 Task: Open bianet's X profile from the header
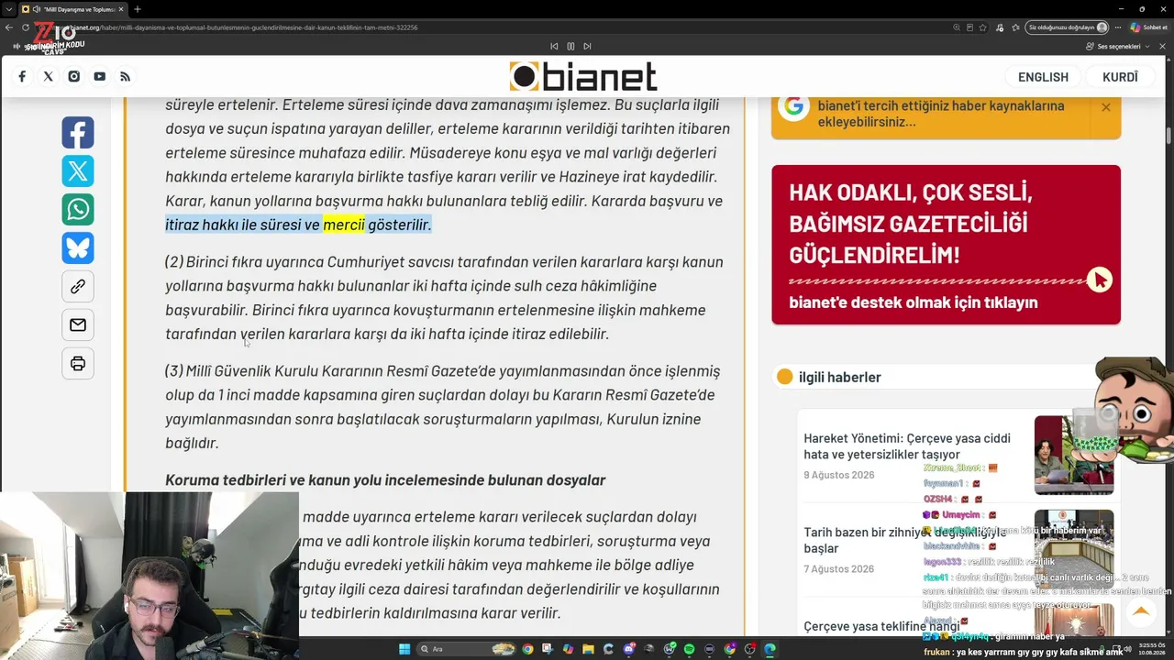[48, 77]
